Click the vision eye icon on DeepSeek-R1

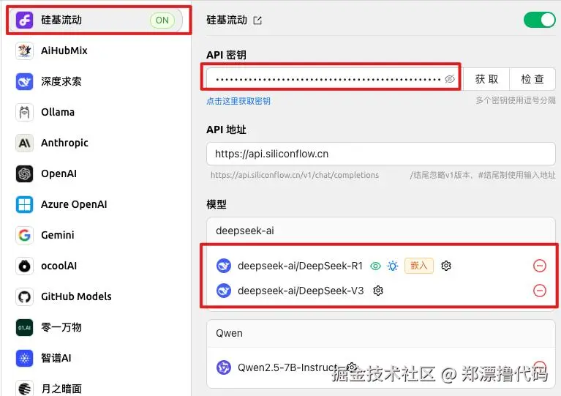pyautogui.click(x=375, y=266)
